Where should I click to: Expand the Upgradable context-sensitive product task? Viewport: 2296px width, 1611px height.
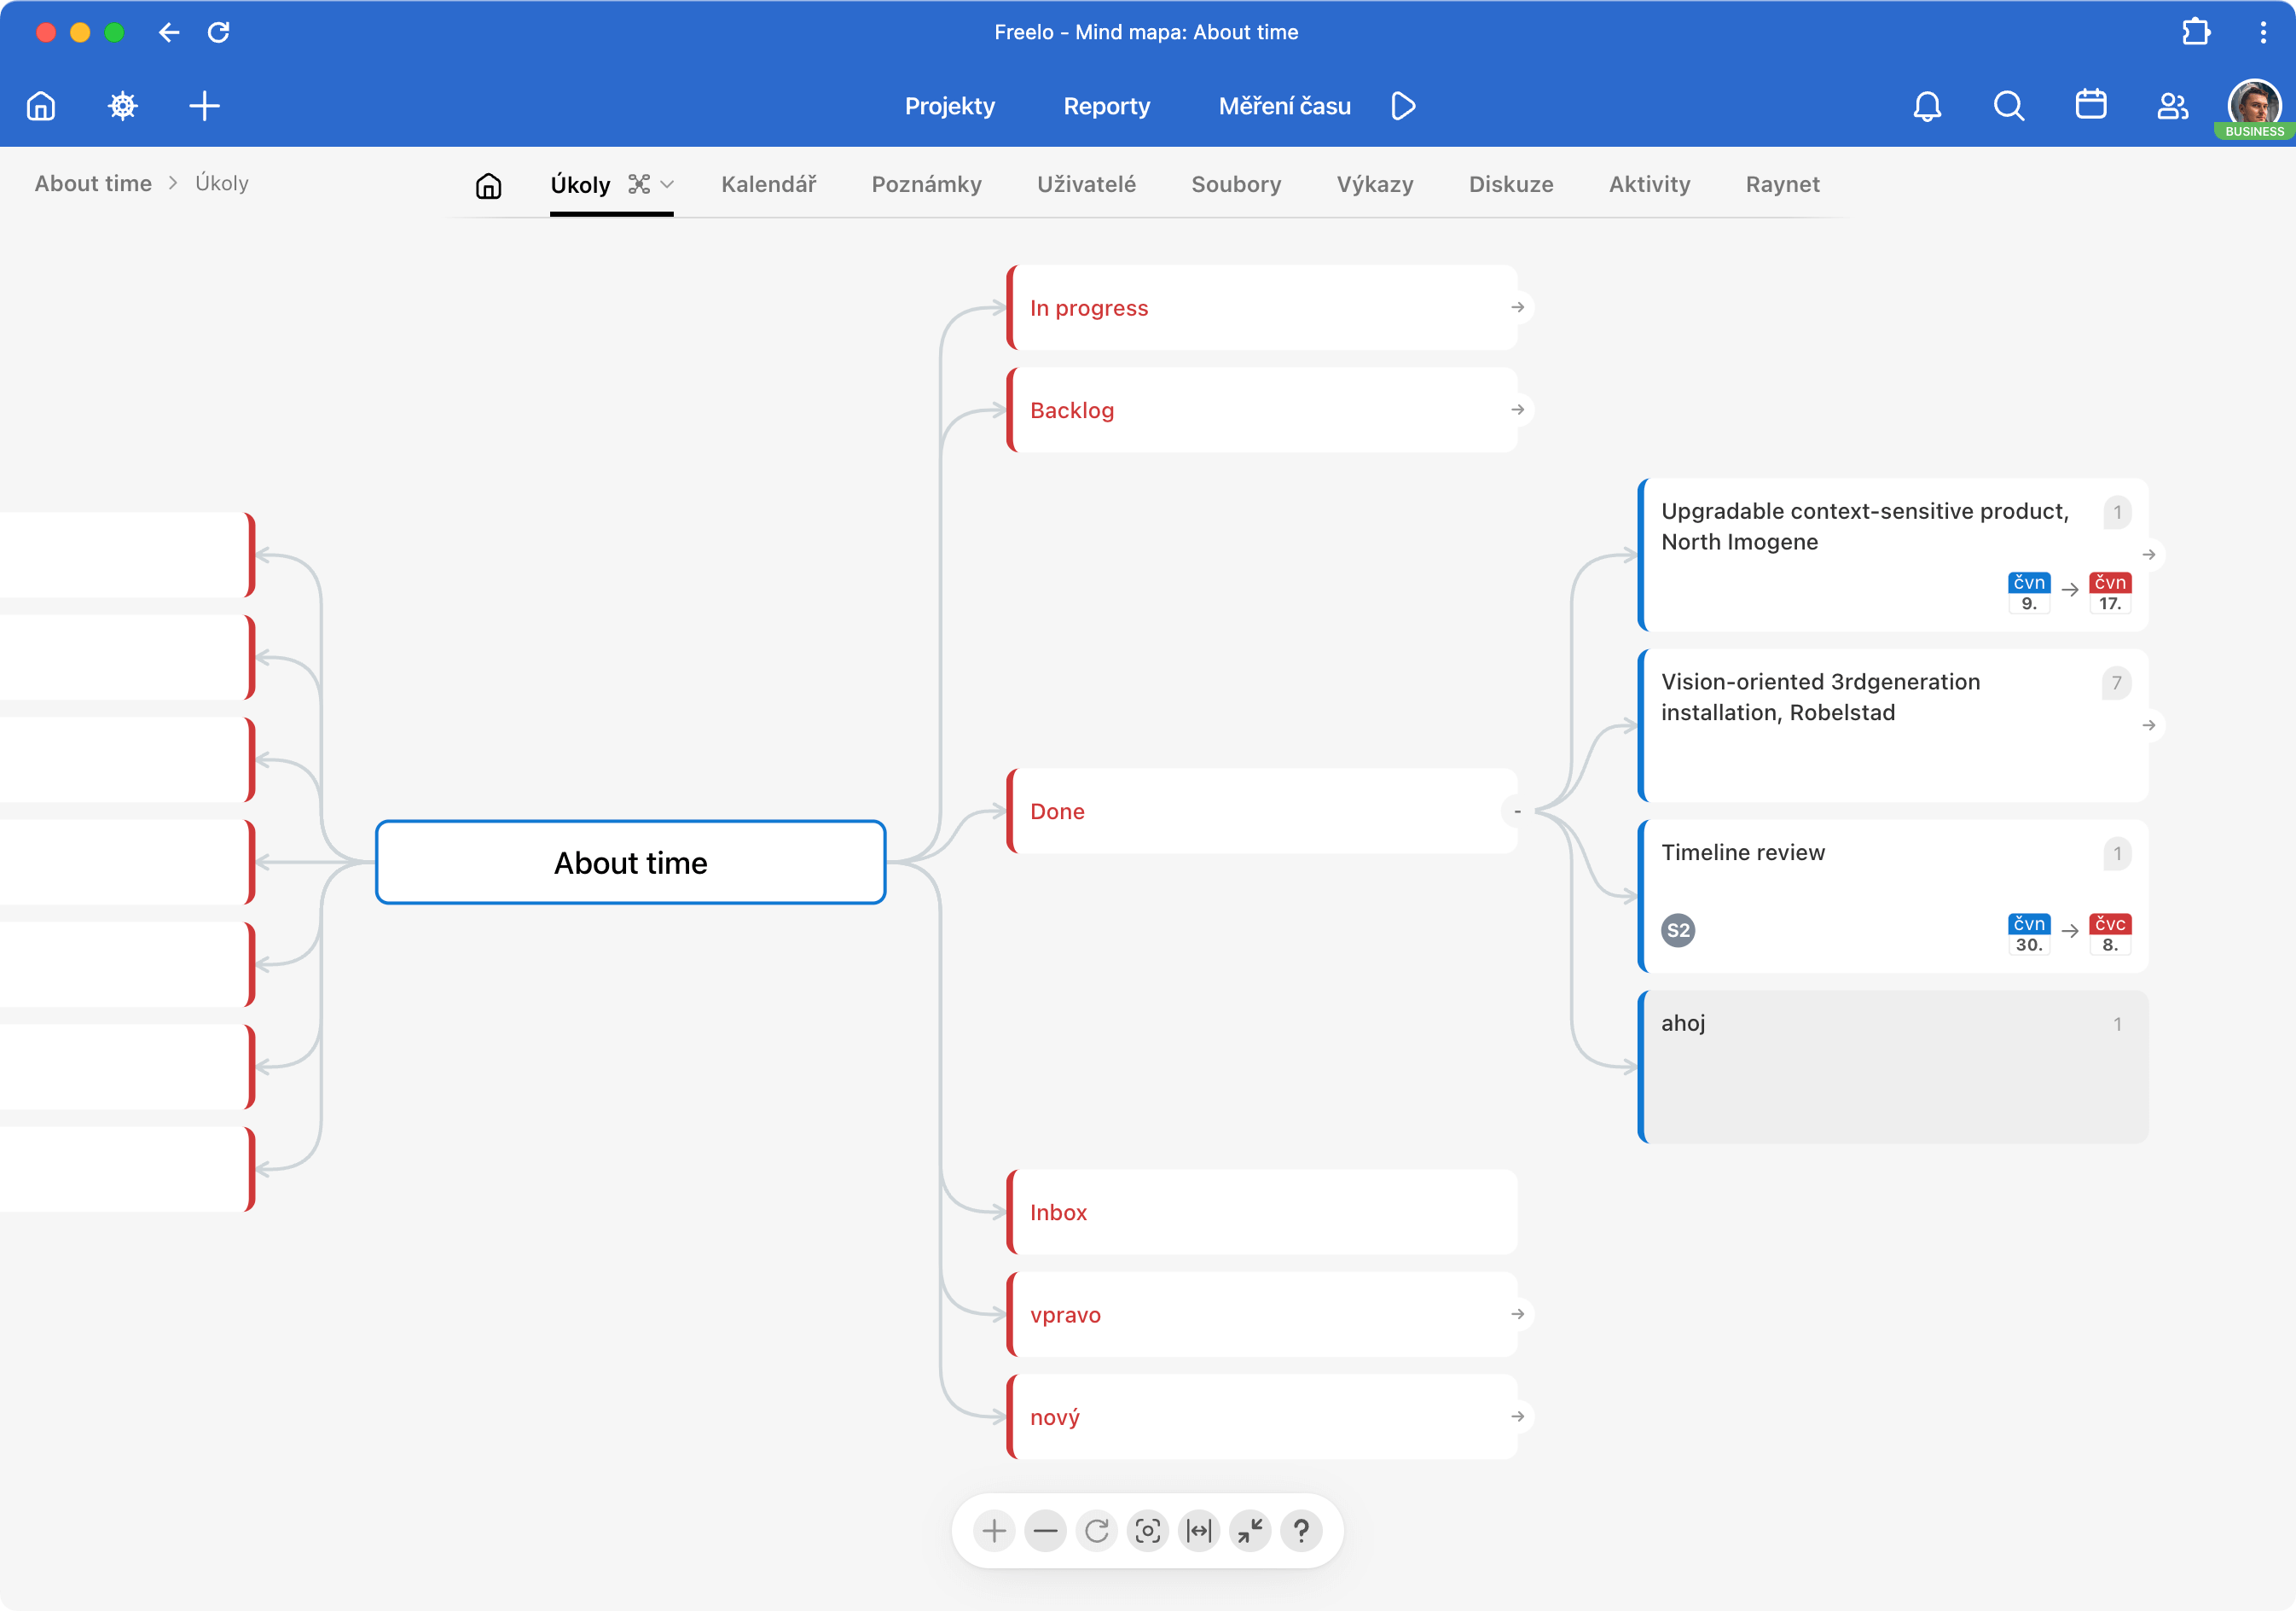(2148, 555)
